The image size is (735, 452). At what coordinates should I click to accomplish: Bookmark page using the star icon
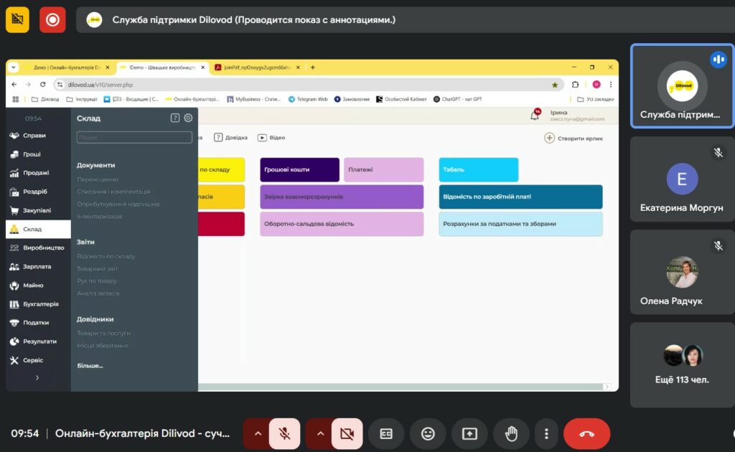[x=555, y=85]
